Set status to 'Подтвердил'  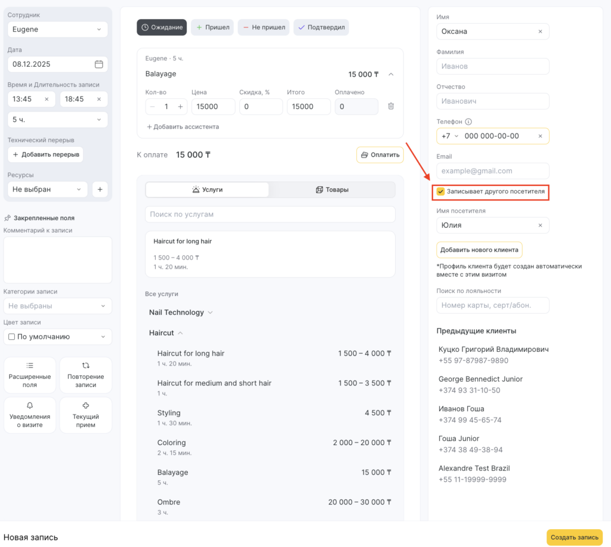[321, 27]
